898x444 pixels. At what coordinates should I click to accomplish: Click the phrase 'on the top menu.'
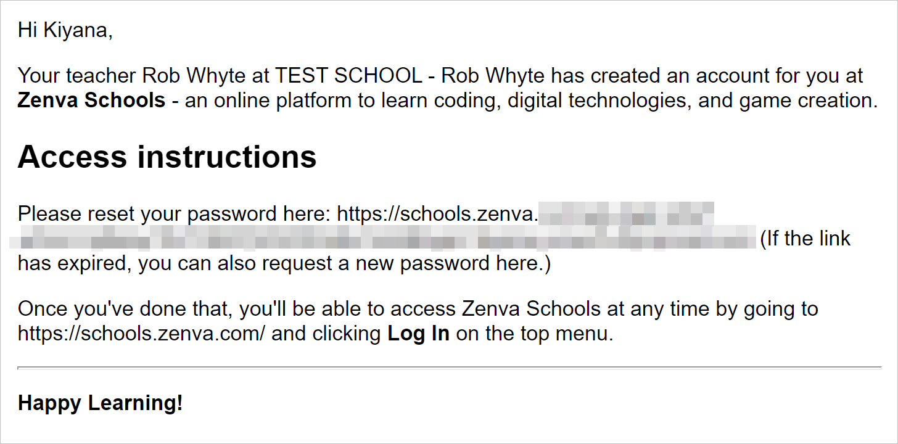pyautogui.click(x=534, y=334)
